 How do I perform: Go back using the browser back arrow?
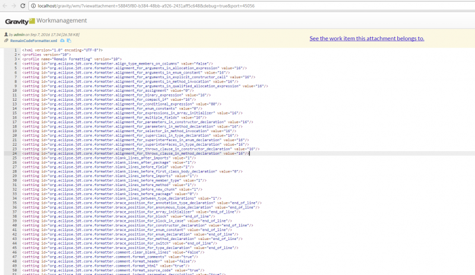click(x=5, y=5)
